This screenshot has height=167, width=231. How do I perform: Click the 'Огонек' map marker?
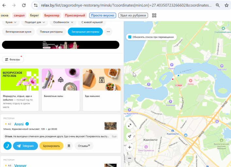pyautogui.click(x=149, y=84)
